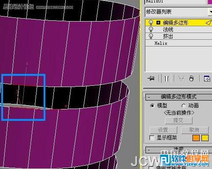The image size is (212, 169).
Task: Click Remove Modifier trash icon
Action: (x=191, y=79)
